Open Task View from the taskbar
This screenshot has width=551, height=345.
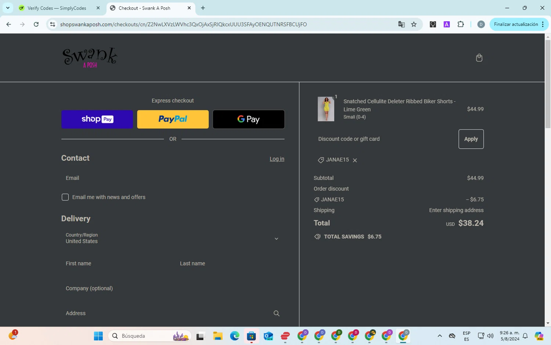[x=200, y=336]
